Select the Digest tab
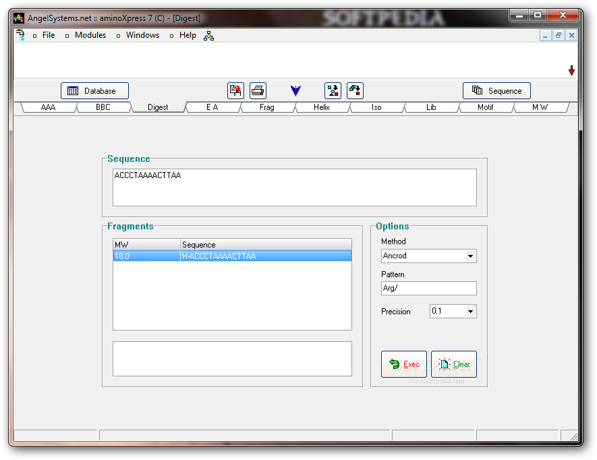Image resolution: width=597 pixels, height=460 pixels. click(158, 107)
